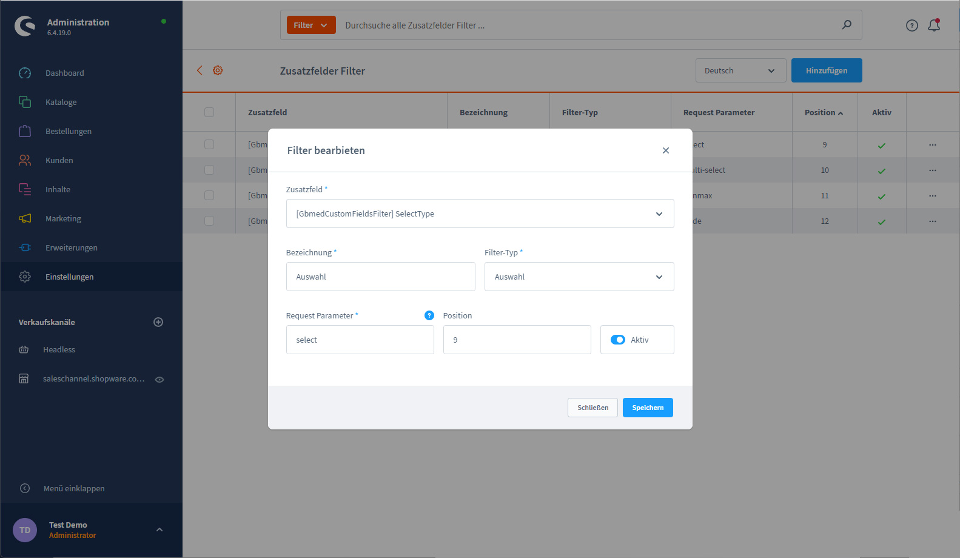960x558 pixels.
Task: Click active checkmark in position 9 row
Action: coord(882,145)
